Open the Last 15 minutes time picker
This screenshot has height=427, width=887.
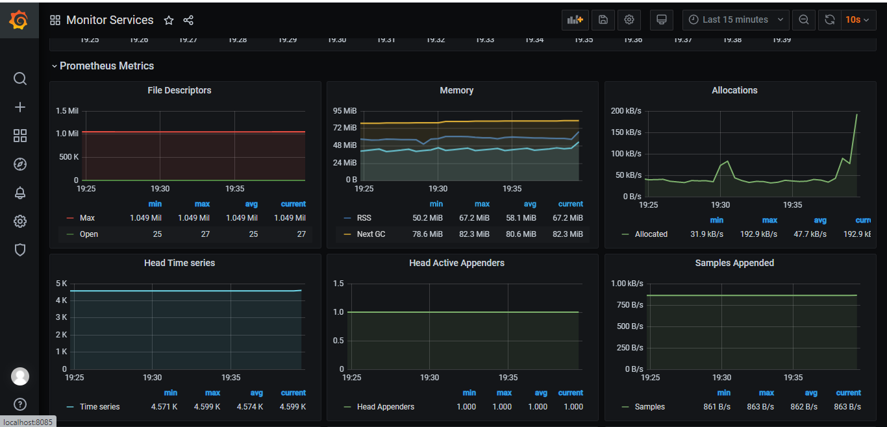pos(736,19)
